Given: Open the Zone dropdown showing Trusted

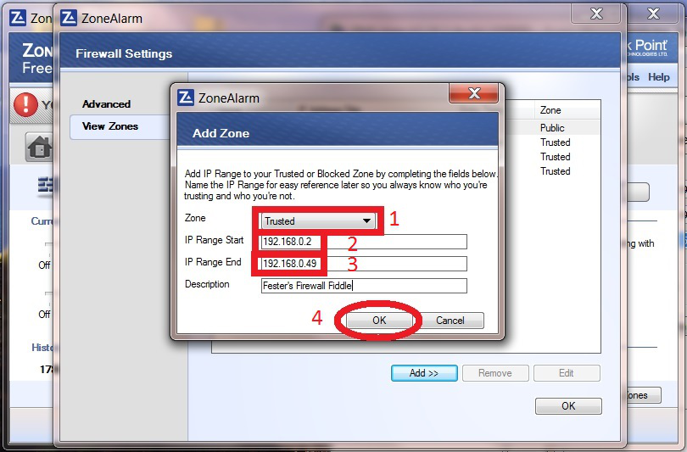Looking at the screenshot, I should [317, 221].
